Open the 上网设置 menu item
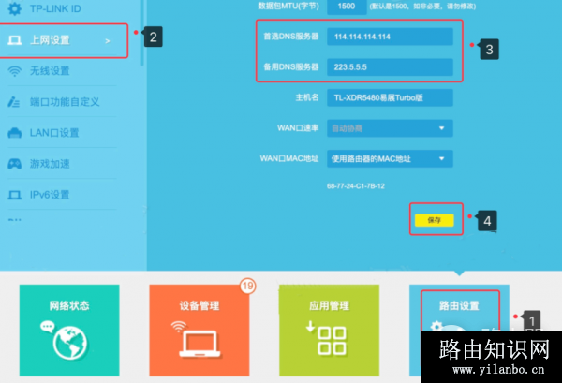 tap(63, 40)
